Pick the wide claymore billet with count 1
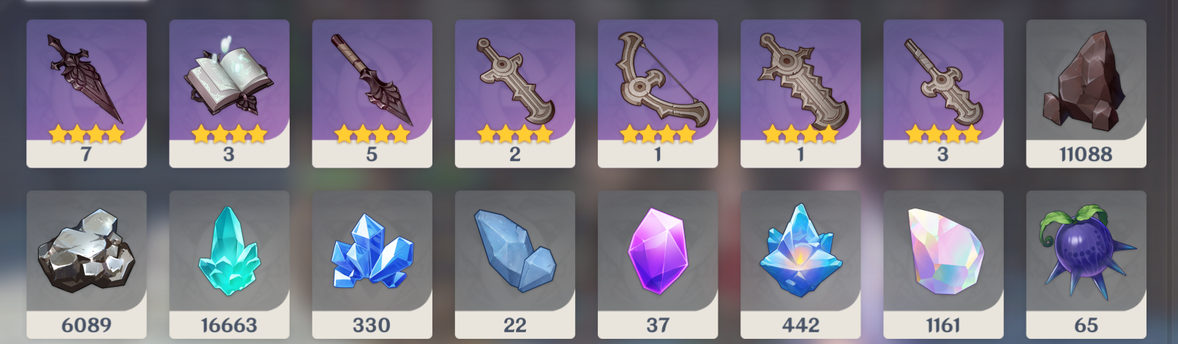The height and width of the screenshot is (344, 1178). tap(800, 94)
